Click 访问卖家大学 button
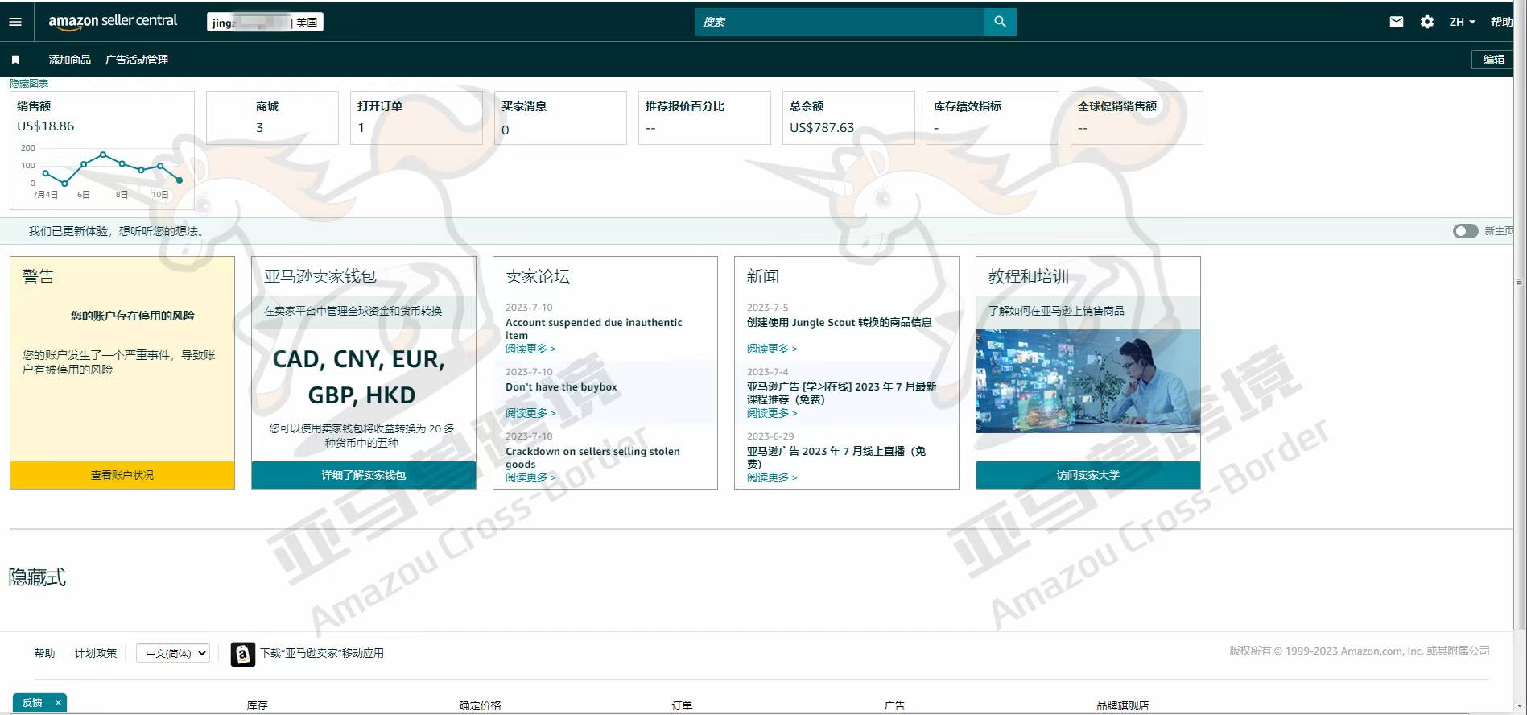Screen dimensions: 1527x715 click(1088, 475)
